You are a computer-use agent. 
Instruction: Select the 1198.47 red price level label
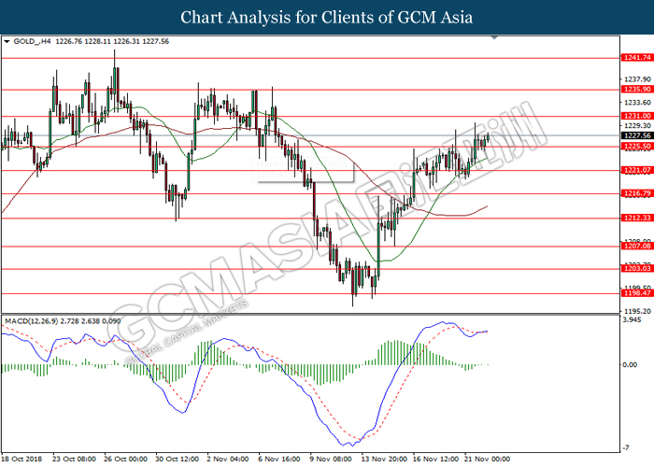click(x=637, y=293)
